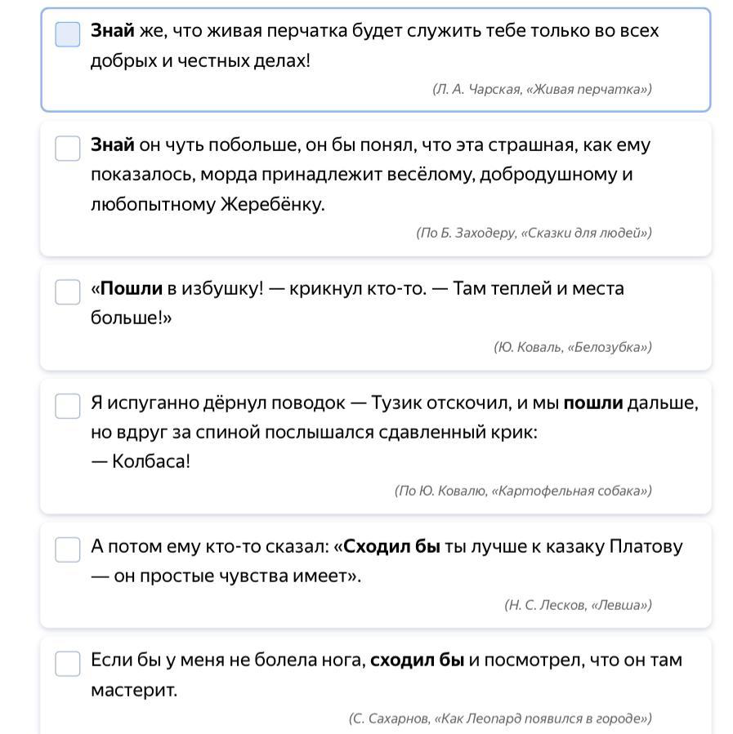
Task: Click the bold «Сходил бы» in the Левша quote
Action: pos(391,546)
